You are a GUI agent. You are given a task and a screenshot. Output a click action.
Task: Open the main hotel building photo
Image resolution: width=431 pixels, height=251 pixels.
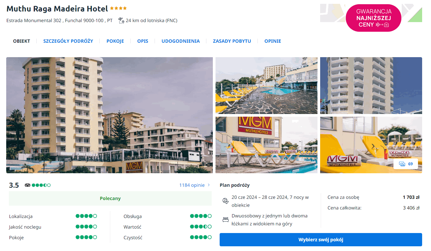click(x=109, y=115)
